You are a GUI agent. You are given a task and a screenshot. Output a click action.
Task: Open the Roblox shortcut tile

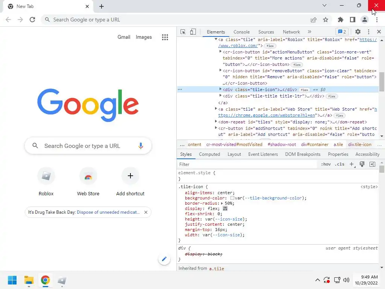(46, 182)
